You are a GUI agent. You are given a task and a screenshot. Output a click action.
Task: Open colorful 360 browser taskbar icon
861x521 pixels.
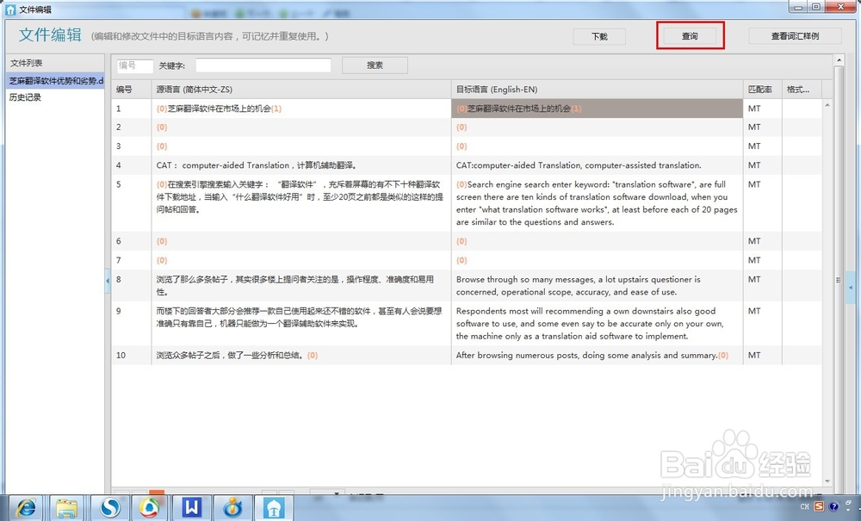tap(149, 508)
